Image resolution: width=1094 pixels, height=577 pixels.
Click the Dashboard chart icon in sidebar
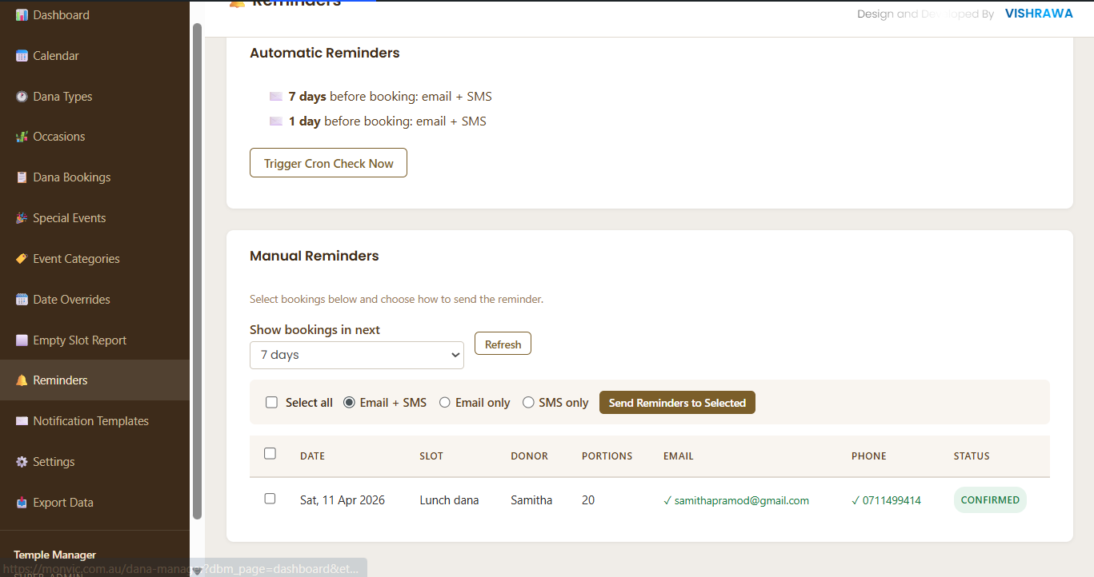coord(22,15)
